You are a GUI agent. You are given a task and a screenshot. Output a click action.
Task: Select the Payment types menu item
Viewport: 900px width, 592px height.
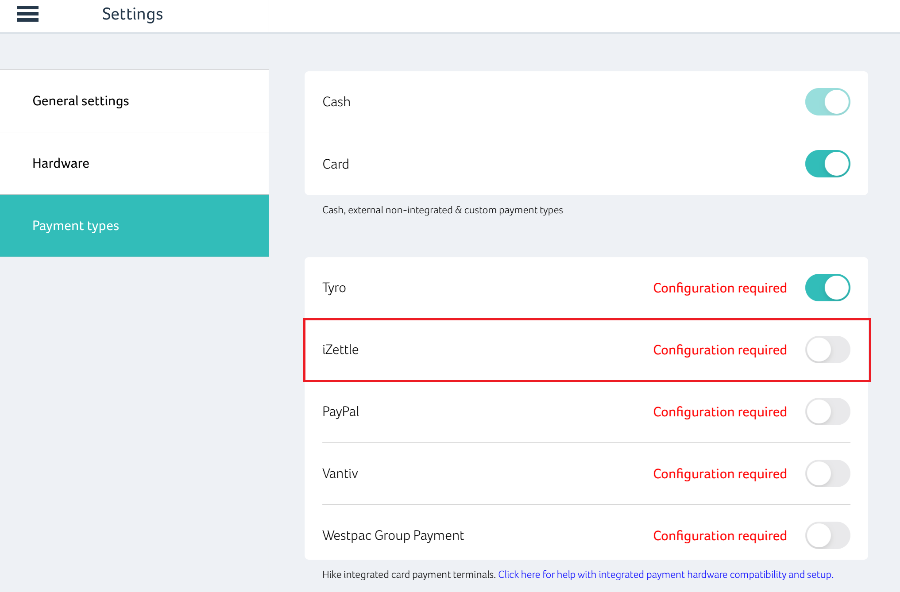(x=76, y=226)
